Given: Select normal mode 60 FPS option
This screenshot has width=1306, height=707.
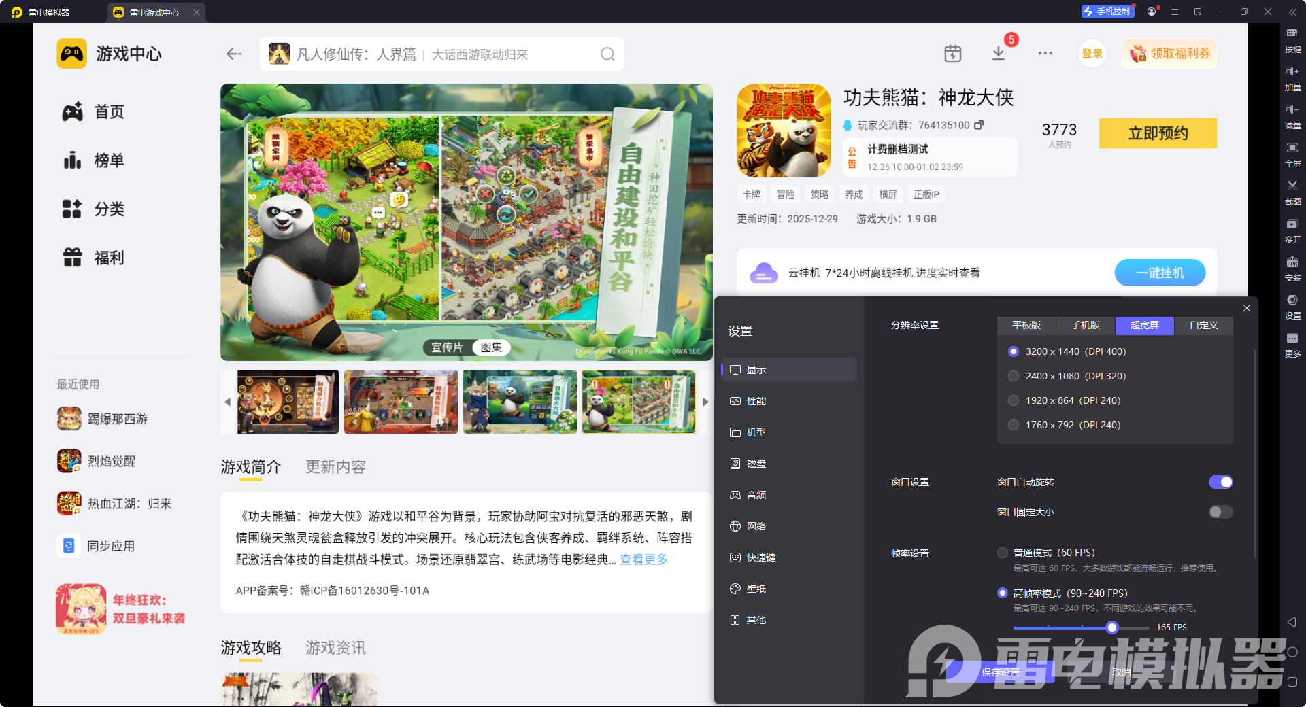Looking at the screenshot, I should tap(1003, 553).
